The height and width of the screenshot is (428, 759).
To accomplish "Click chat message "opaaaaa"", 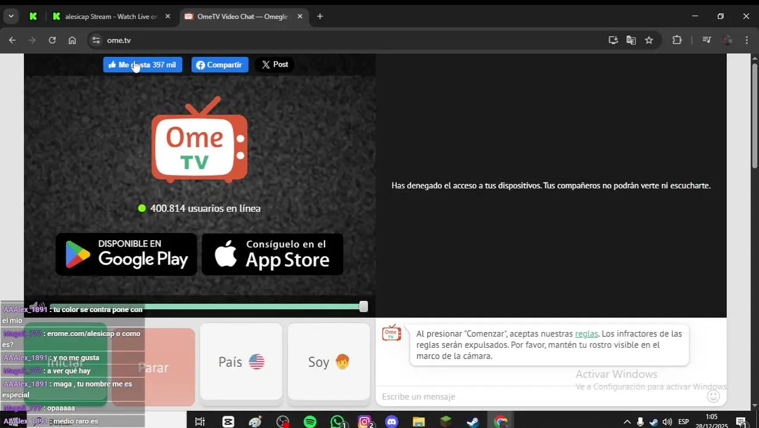I will [61, 408].
